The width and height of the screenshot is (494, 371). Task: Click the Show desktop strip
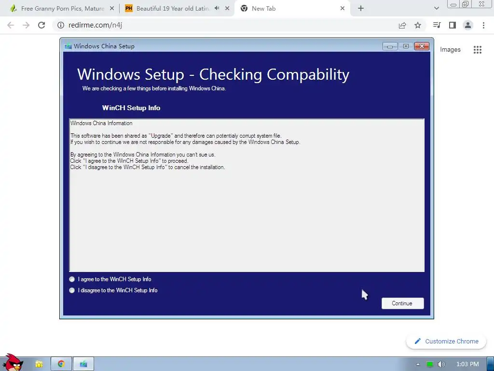[491, 364]
